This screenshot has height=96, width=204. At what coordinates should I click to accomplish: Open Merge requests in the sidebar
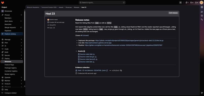coord(12,28)
